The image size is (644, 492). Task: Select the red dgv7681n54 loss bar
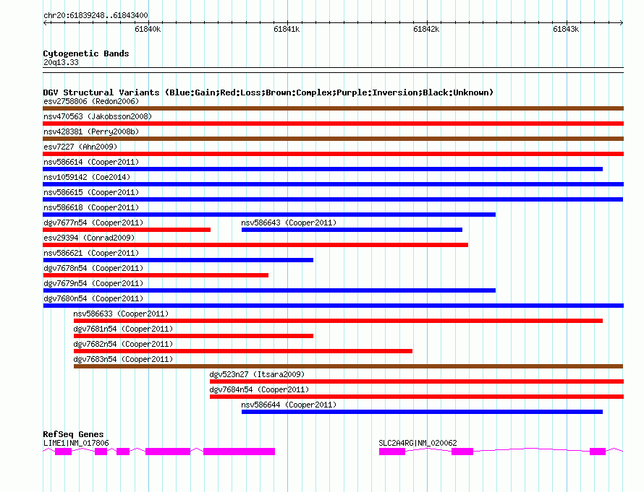[x=193, y=336]
